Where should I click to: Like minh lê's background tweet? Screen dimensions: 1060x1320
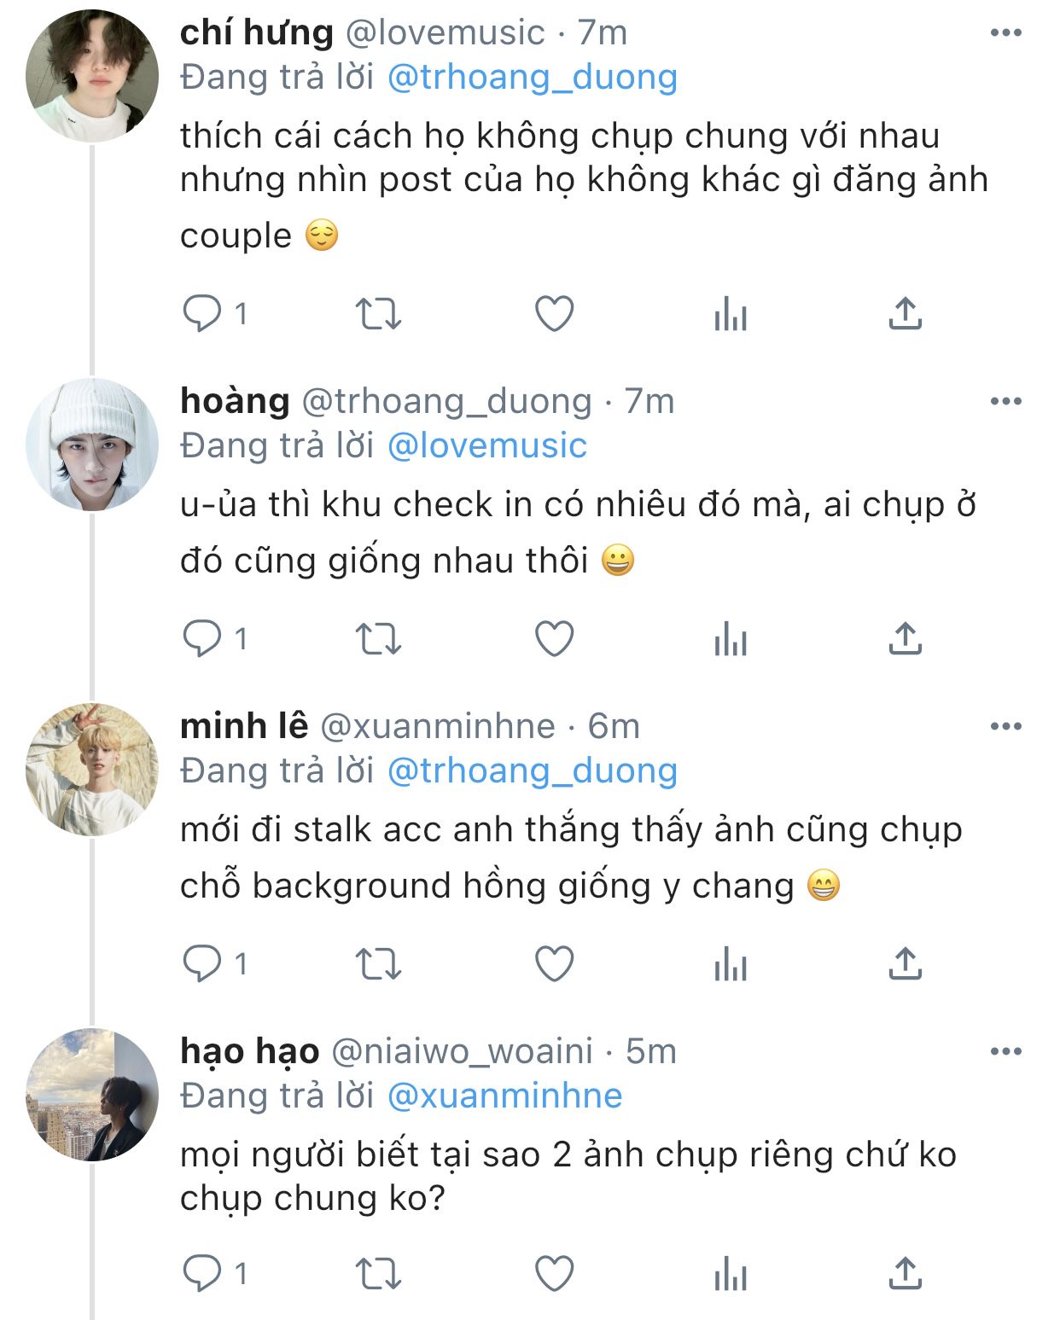(x=554, y=964)
